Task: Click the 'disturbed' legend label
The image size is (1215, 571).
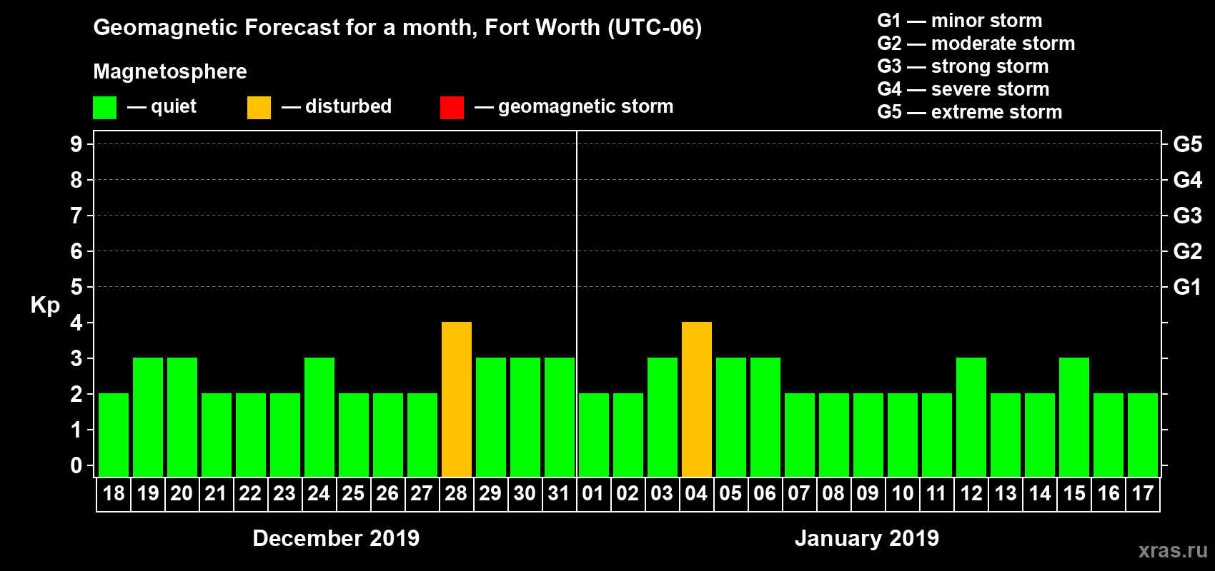Action: tap(348, 106)
